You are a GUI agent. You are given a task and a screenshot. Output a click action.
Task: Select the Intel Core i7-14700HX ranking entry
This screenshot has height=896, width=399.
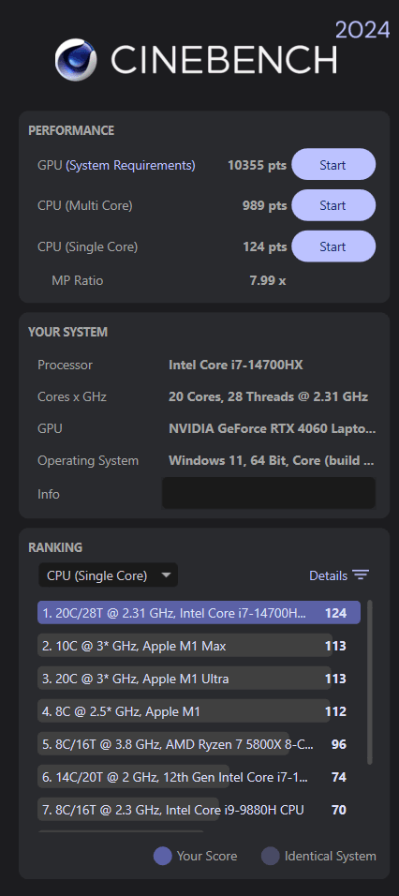tap(199, 613)
